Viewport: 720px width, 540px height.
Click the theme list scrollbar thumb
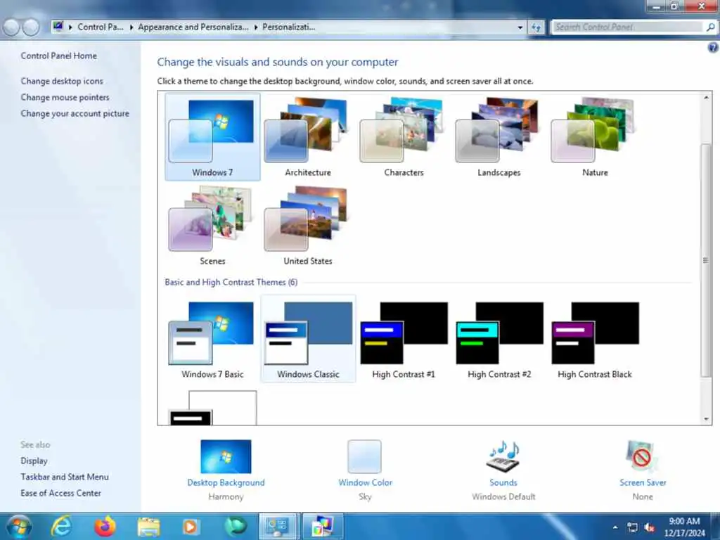point(706,260)
